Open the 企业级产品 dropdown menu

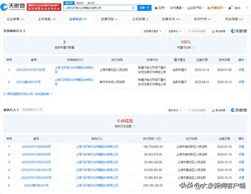click(x=195, y=8)
